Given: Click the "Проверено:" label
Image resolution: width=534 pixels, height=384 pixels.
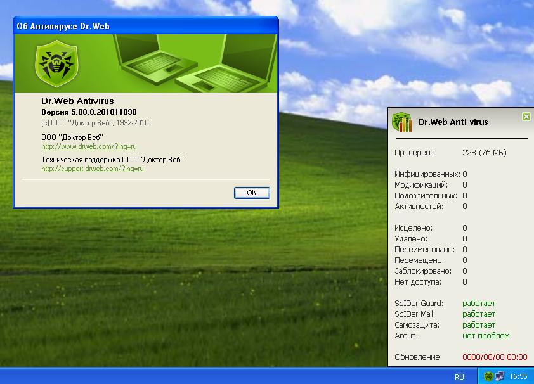Looking at the screenshot, I should pyautogui.click(x=415, y=152).
